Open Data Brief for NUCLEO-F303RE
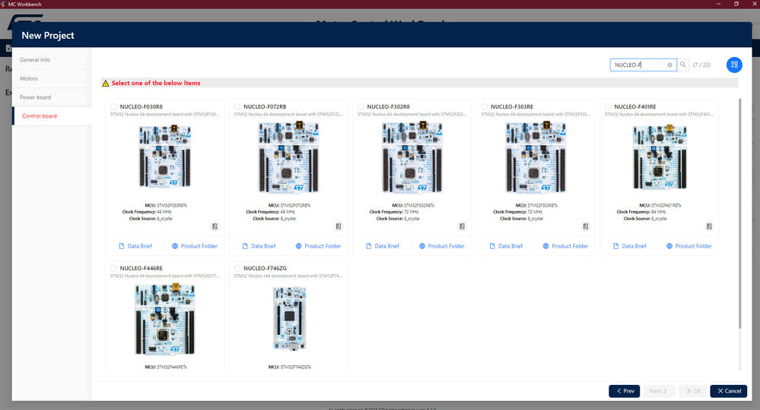The width and height of the screenshot is (760, 410). coord(506,246)
